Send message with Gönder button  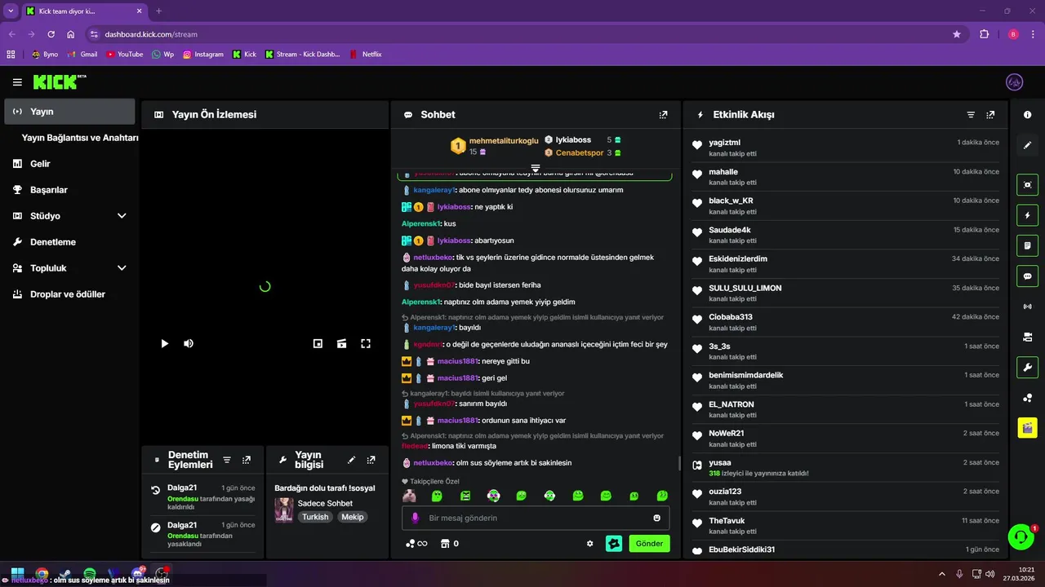pos(649,543)
